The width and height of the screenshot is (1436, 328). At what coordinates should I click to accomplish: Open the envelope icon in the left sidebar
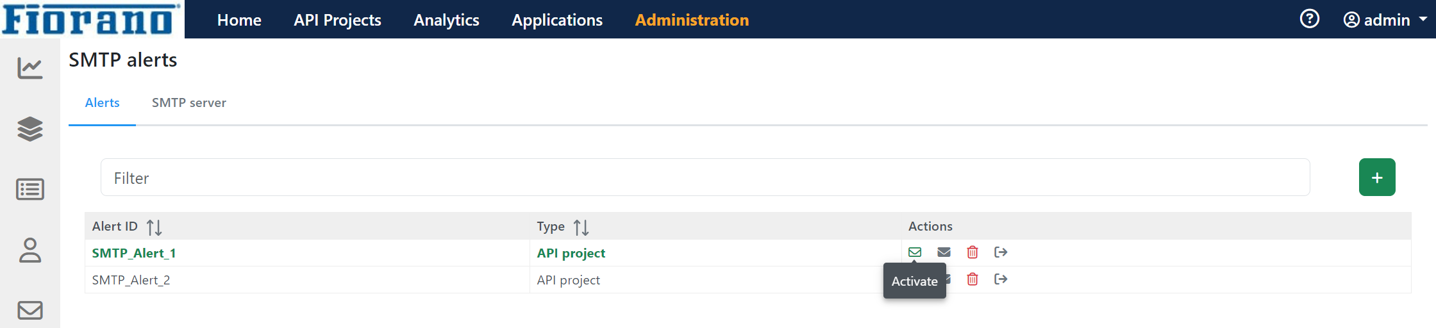click(x=30, y=310)
